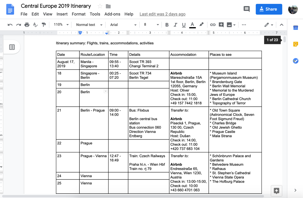Click the blue Share button
Image resolution: width=303 pixels, height=198 pixels.
tap(269, 9)
